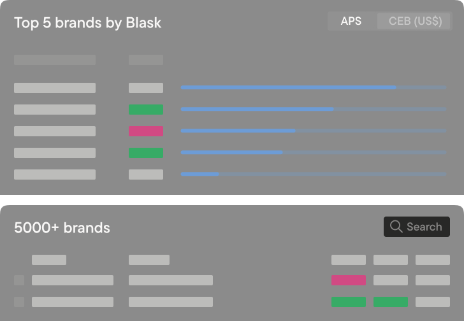Click the right green badge in the 5000+ brands table
The image size is (464, 321).
(390, 302)
